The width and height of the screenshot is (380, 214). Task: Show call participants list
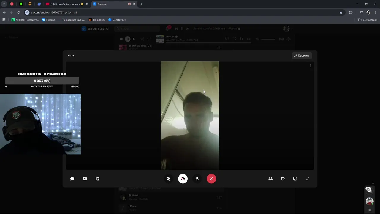pos(270,179)
